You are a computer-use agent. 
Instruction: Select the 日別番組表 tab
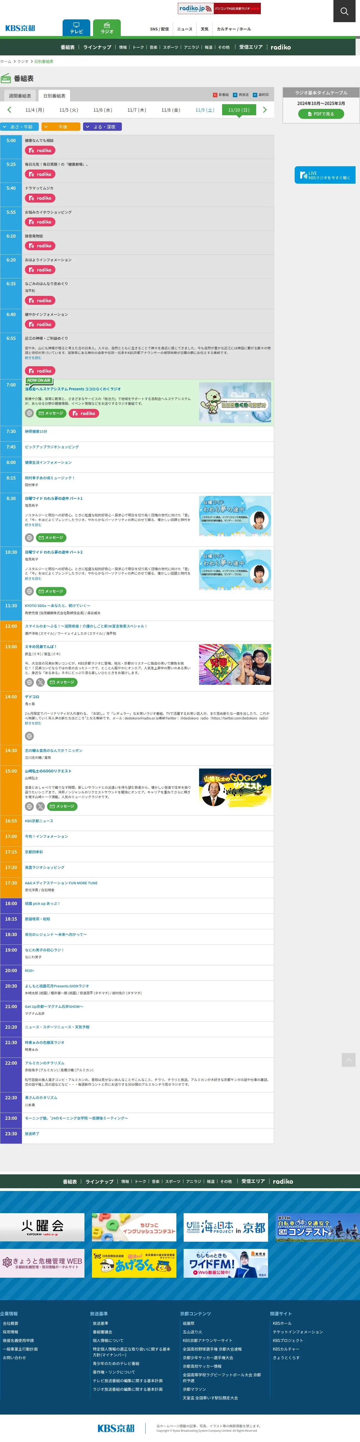pos(54,96)
